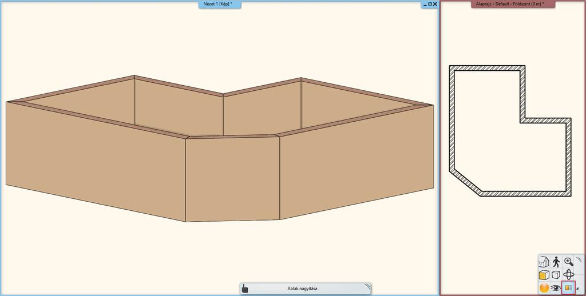Select the front center wall in 3D view
Image resolution: width=586 pixels, height=296 pixels.
[232, 178]
